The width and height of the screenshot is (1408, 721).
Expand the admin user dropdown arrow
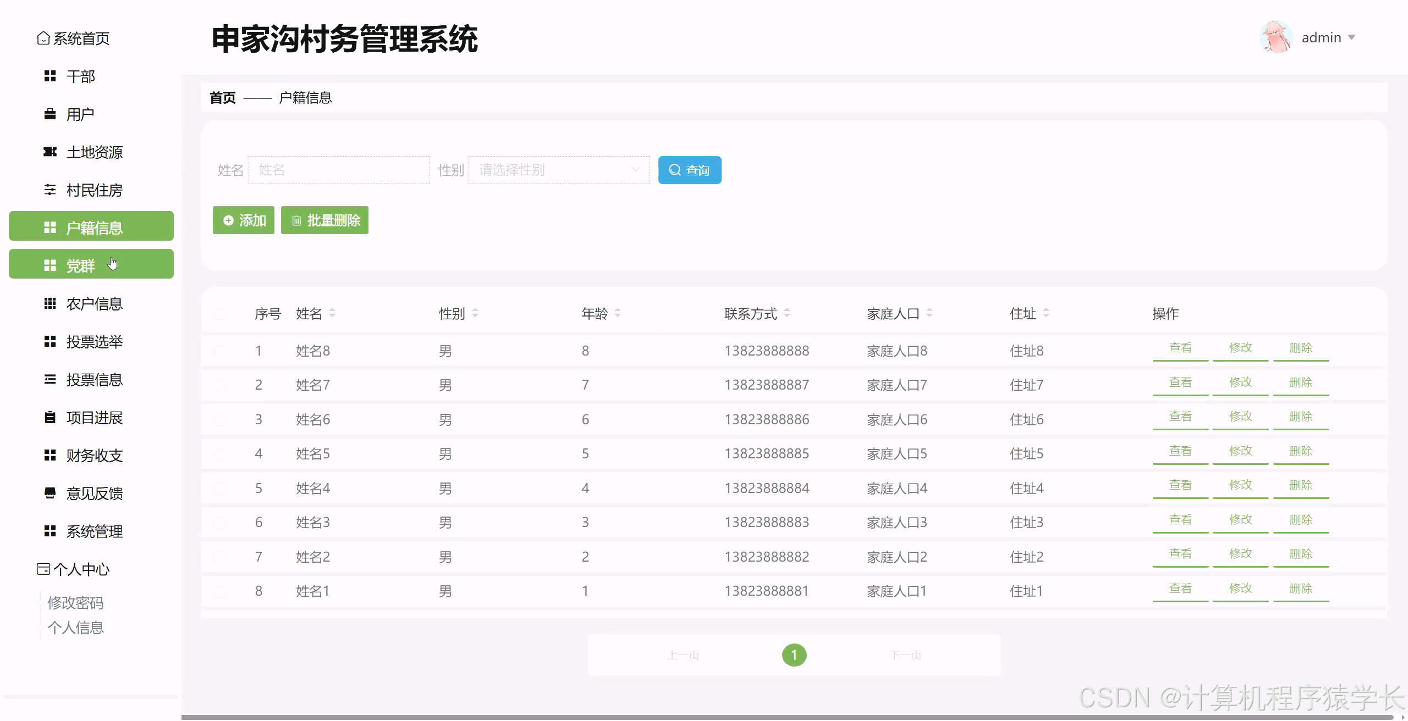pos(1351,37)
